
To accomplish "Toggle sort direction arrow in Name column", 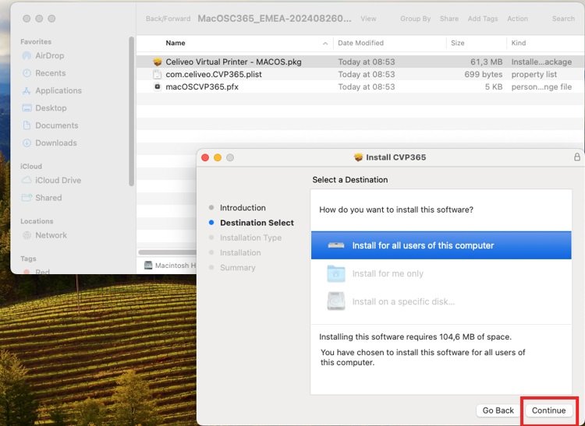I will click(325, 44).
